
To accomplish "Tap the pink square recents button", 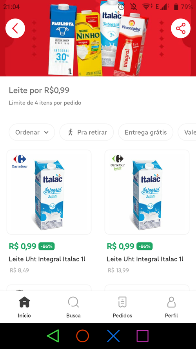I will (142, 336).
